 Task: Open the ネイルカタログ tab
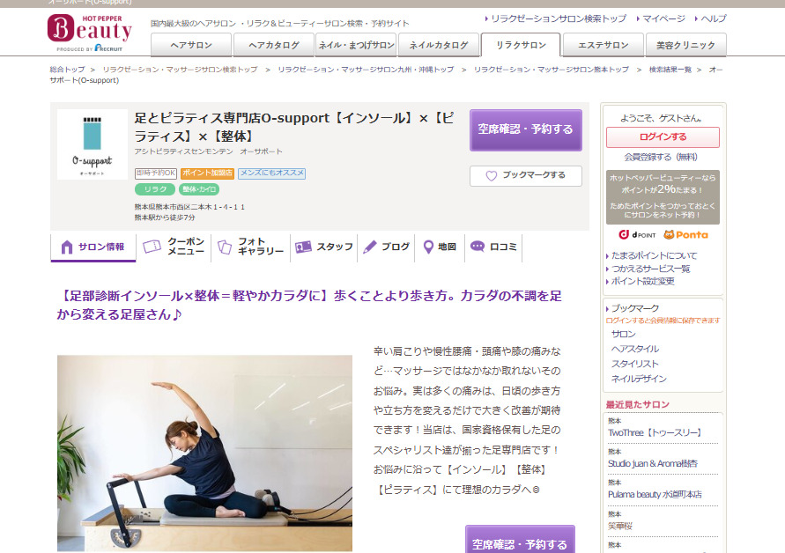439,45
